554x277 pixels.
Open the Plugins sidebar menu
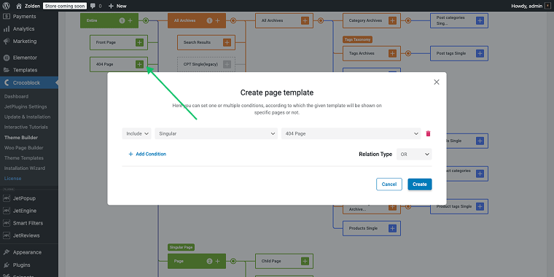pos(29,265)
